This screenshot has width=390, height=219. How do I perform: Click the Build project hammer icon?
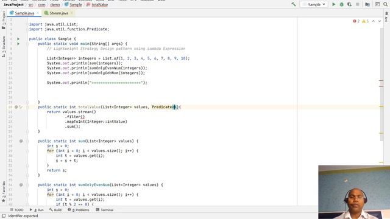[294, 4]
